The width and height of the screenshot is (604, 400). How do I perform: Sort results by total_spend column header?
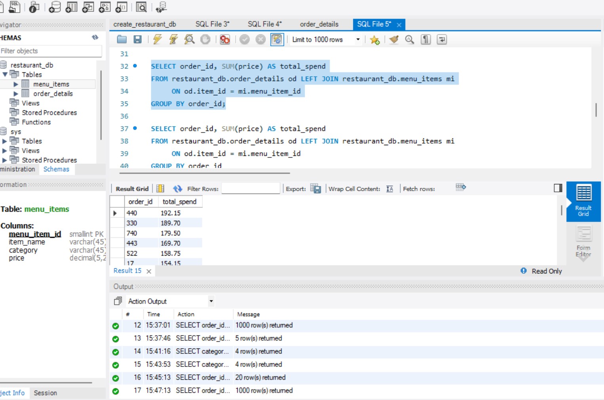pos(179,202)
